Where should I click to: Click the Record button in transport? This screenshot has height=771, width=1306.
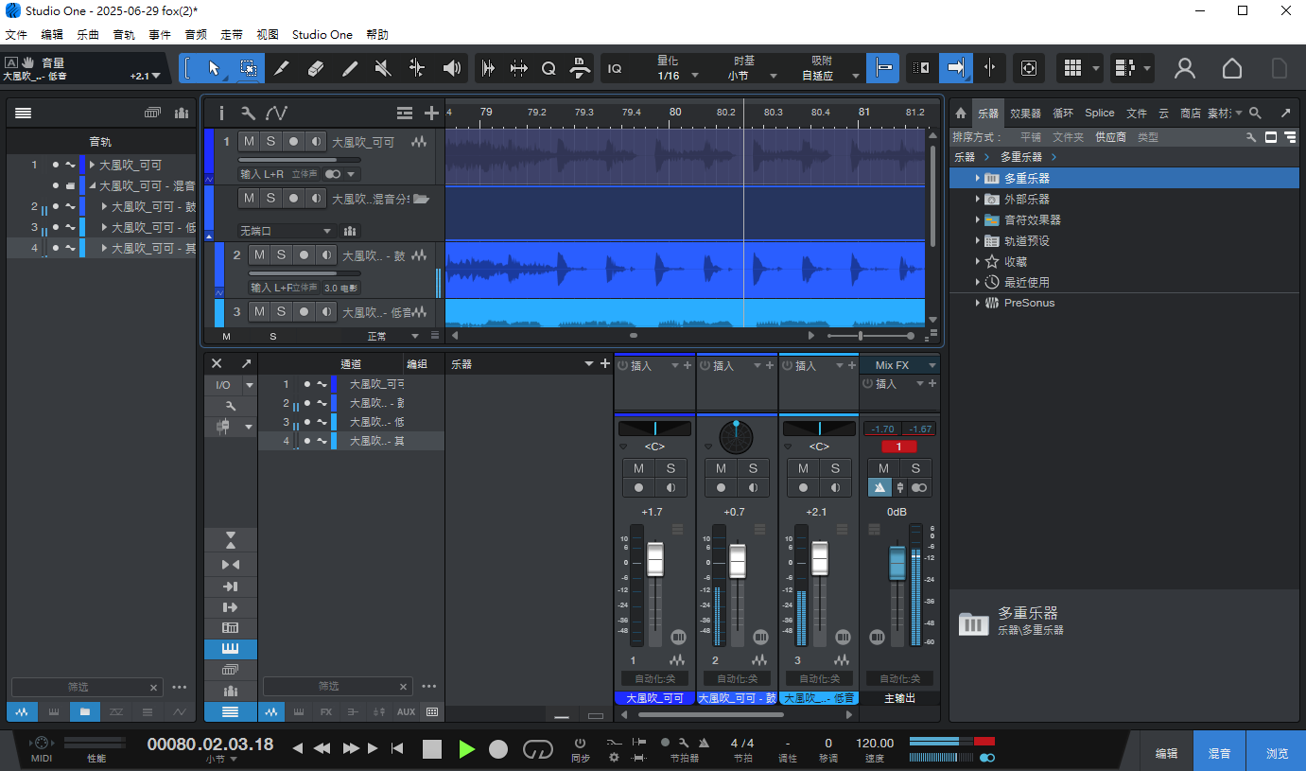pyautogui.click(x=498, y=749)
